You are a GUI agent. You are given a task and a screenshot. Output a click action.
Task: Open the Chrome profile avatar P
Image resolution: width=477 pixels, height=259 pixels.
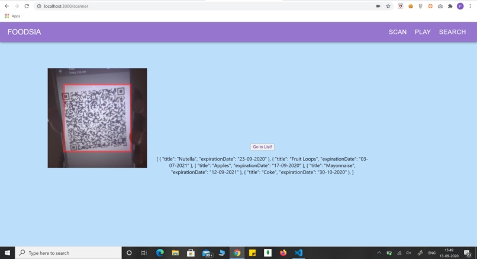pyautogui.click(x=460, y=6)
